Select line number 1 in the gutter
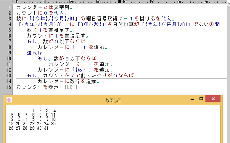The width and height of the screenshot is (230, 143). pos(10,7)
